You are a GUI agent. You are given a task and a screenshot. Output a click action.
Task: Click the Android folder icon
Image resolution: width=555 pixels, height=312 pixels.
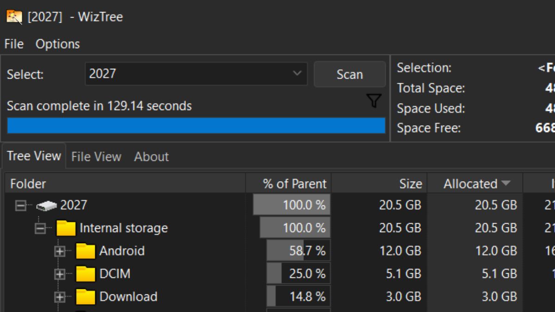(x=86, y=251)
